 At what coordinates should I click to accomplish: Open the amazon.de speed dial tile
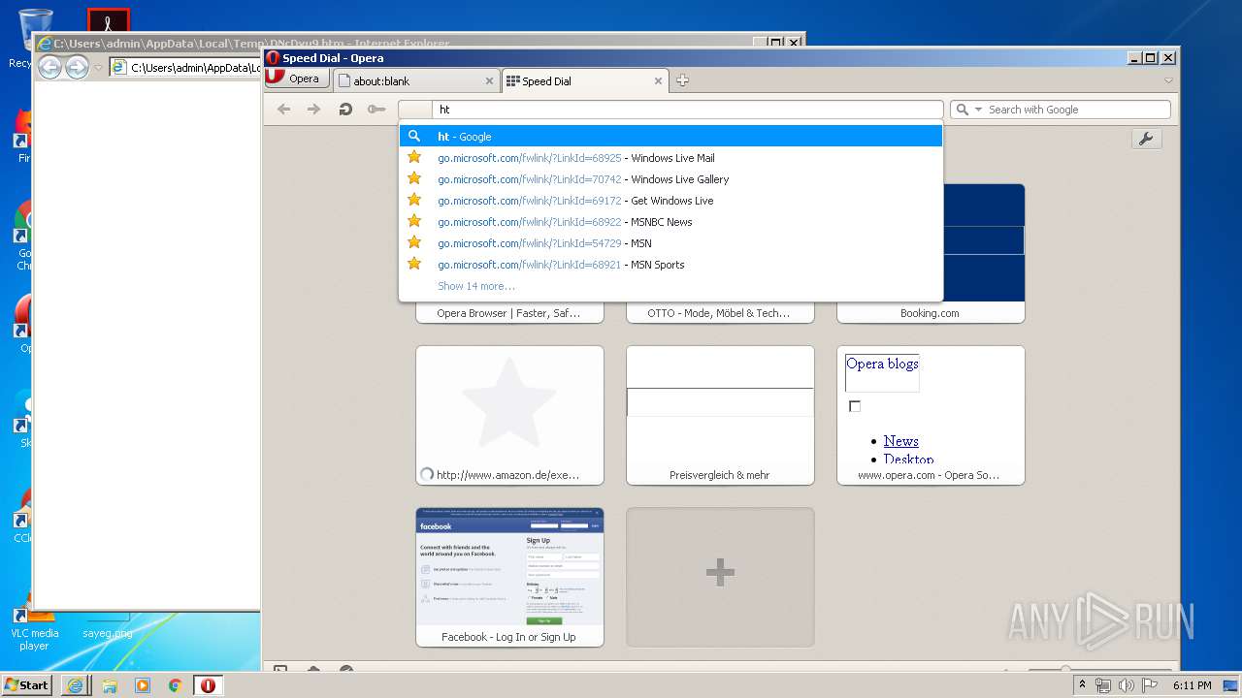pyautogui.click(x=509, y=415)
